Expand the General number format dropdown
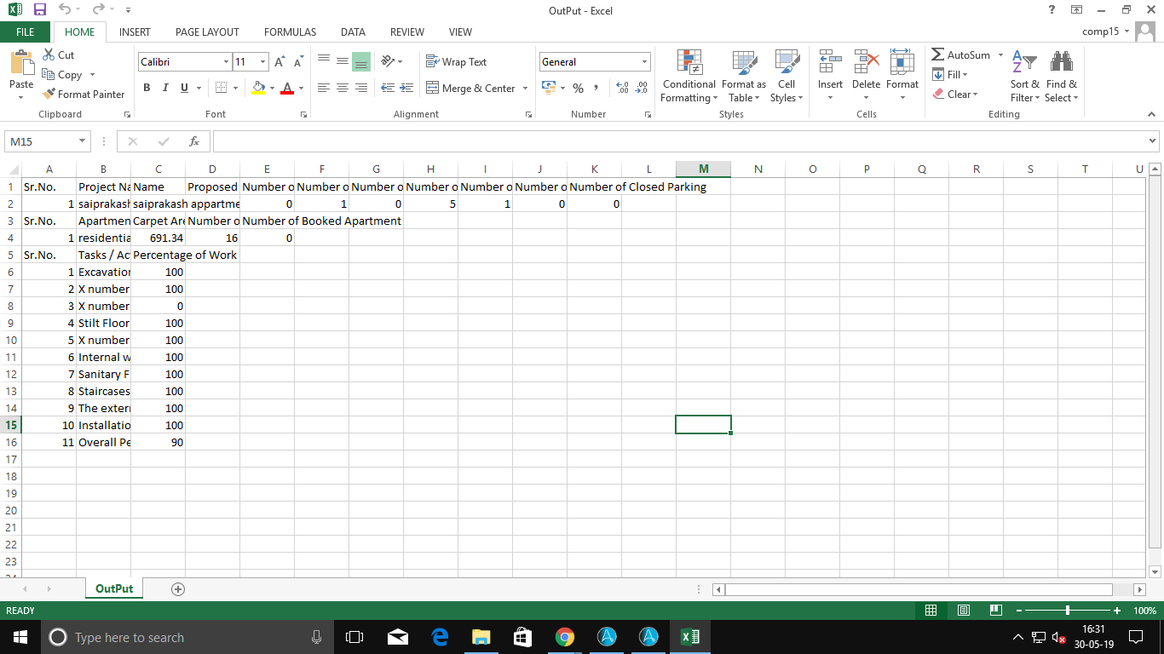The height and width of the screenshot is (654, 1164). pos(644,62)
